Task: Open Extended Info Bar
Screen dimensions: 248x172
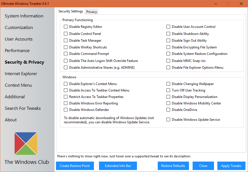Action: click(x=118, y=166)
